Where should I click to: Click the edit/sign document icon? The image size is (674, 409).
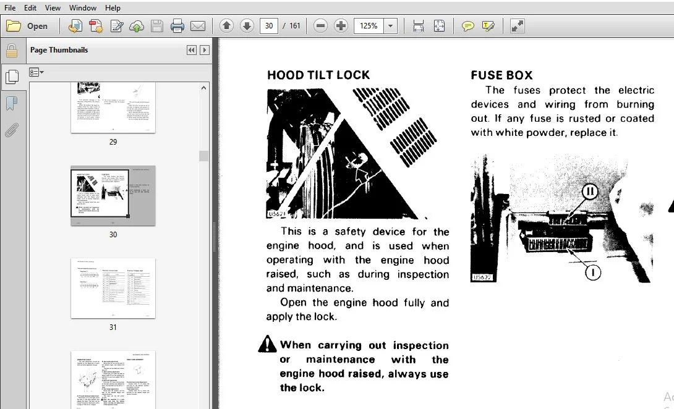(116, 26)
